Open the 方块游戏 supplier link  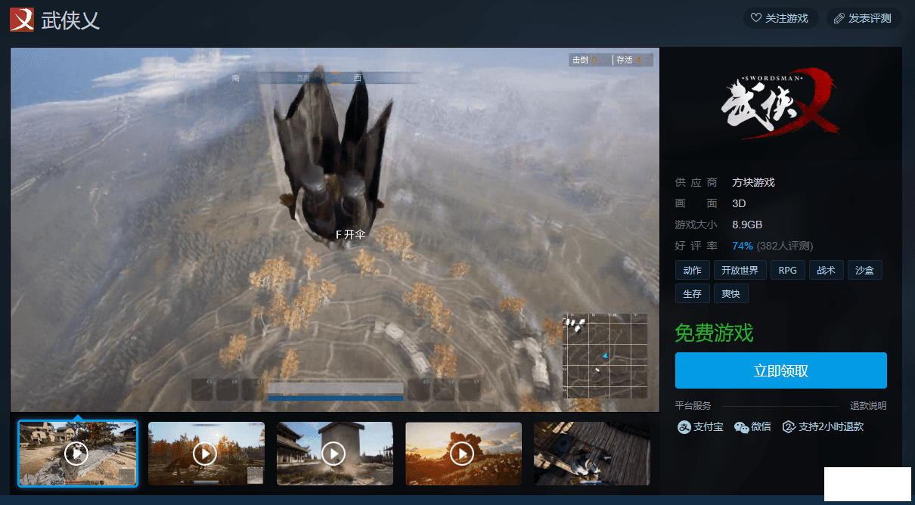tap(753, 182)
